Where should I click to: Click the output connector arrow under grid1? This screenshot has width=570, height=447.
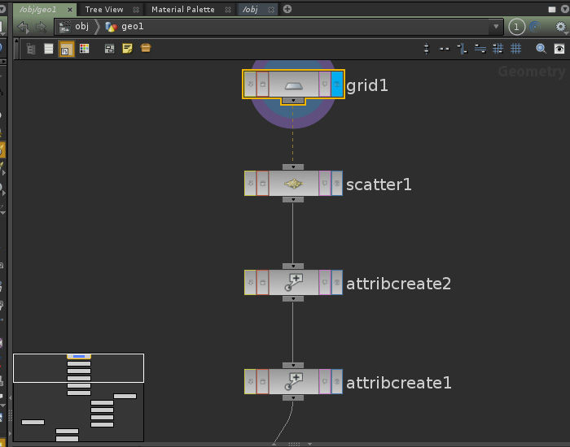293,101
